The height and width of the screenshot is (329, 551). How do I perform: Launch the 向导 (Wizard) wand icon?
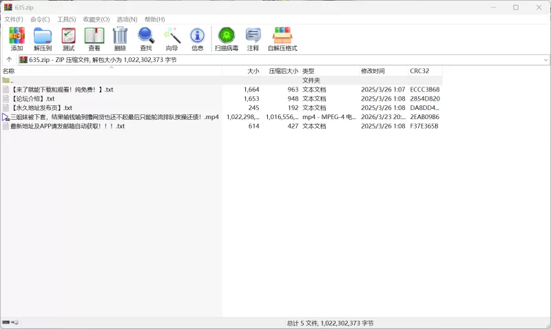(x=171, y=39)
